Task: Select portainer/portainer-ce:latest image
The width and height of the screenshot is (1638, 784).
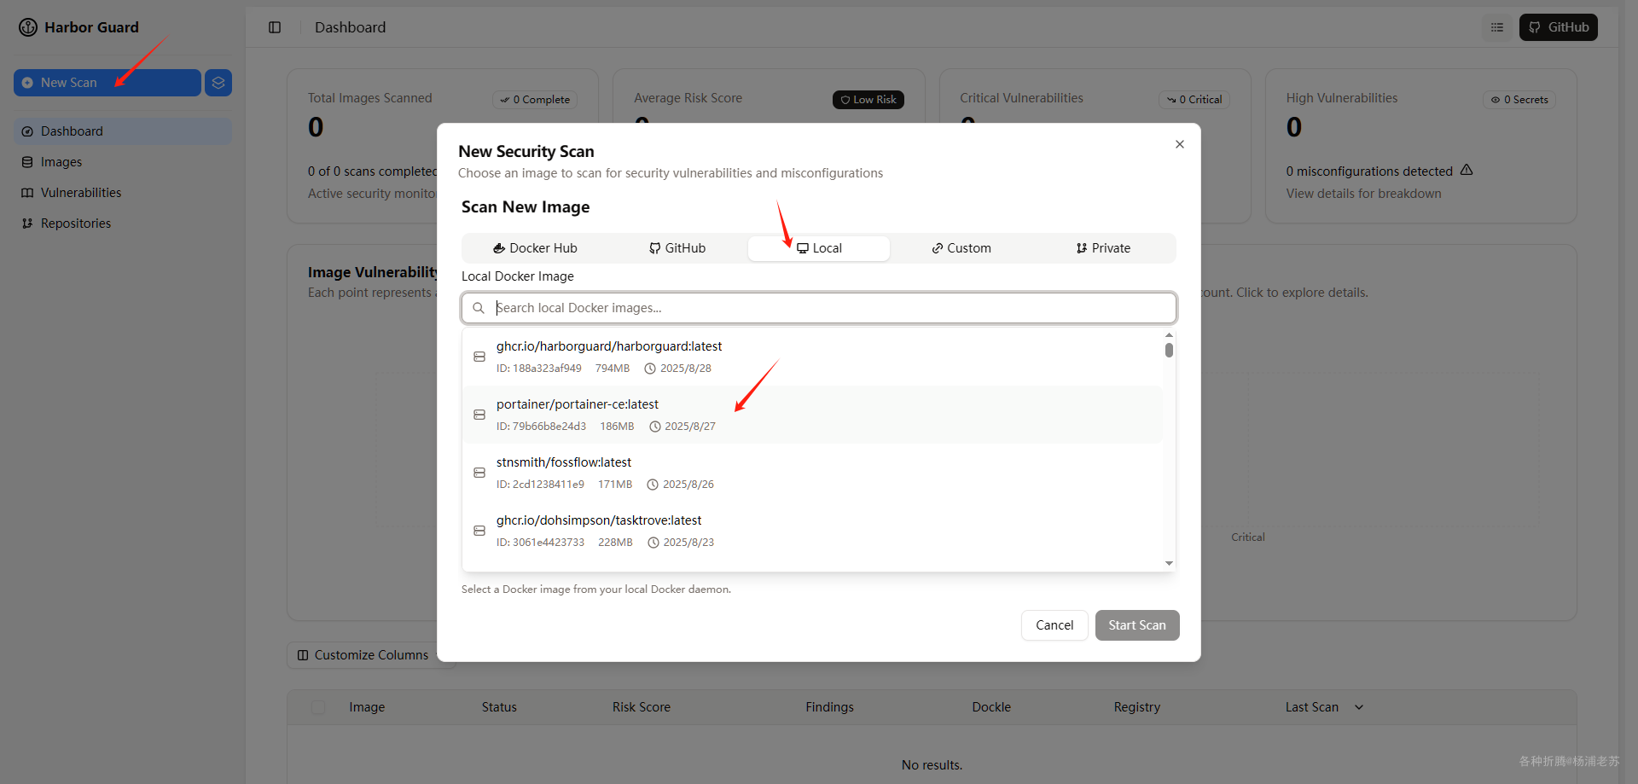Action: (x=813, y=415)
